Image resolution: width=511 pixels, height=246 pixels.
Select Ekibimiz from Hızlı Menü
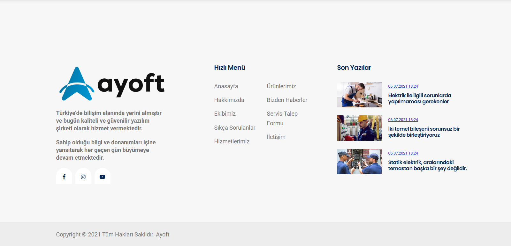click(225, 114)
